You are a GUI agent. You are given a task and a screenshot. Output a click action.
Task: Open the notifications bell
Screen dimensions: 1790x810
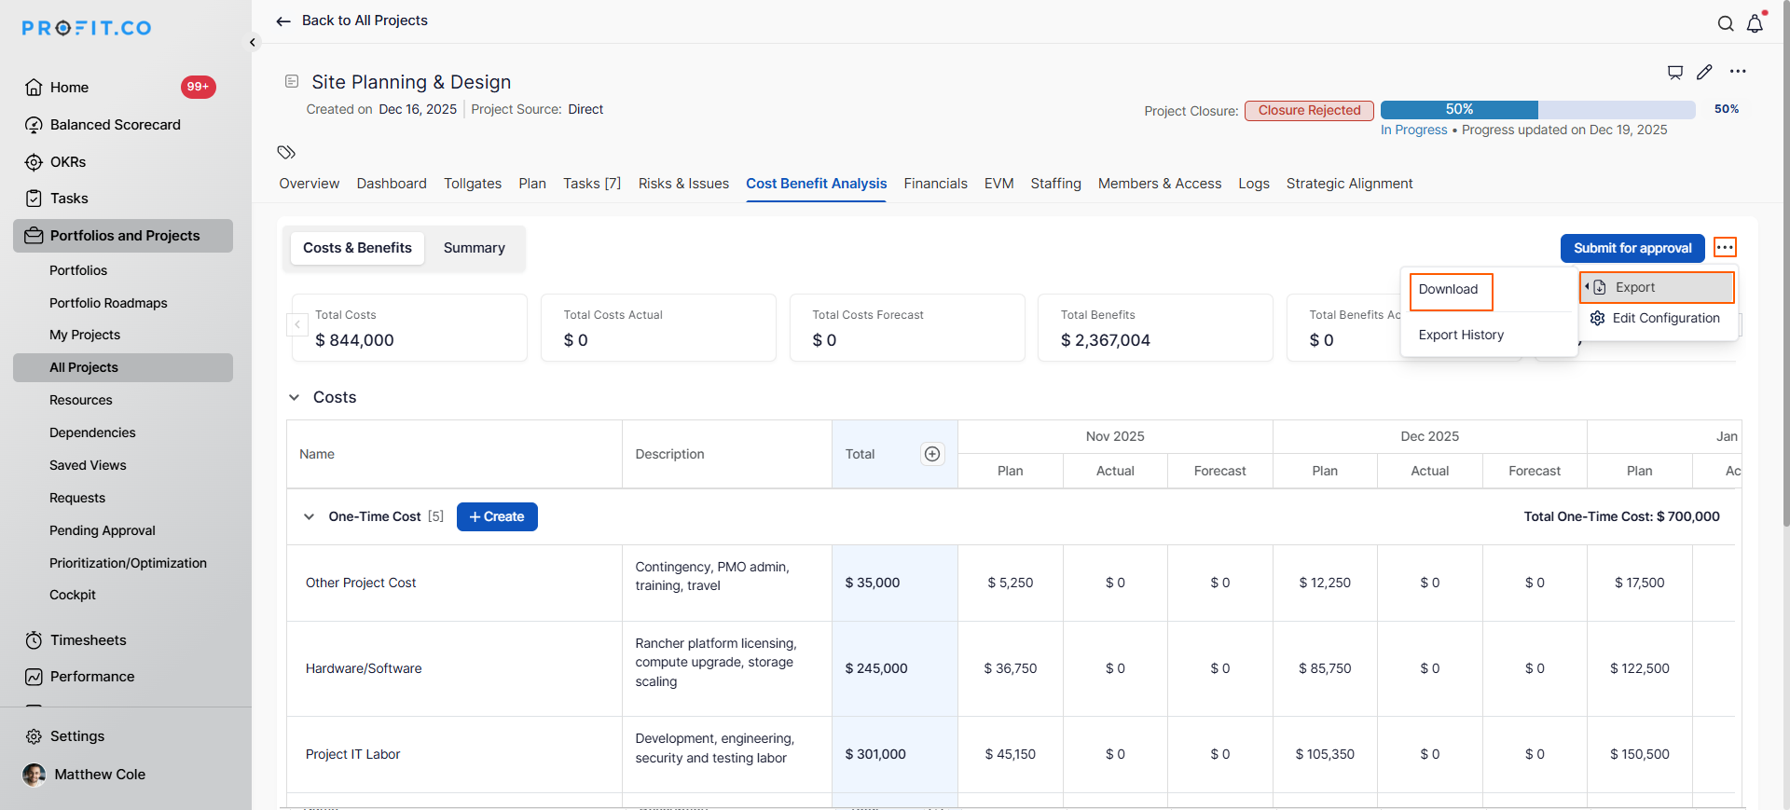pos(1755,24)
